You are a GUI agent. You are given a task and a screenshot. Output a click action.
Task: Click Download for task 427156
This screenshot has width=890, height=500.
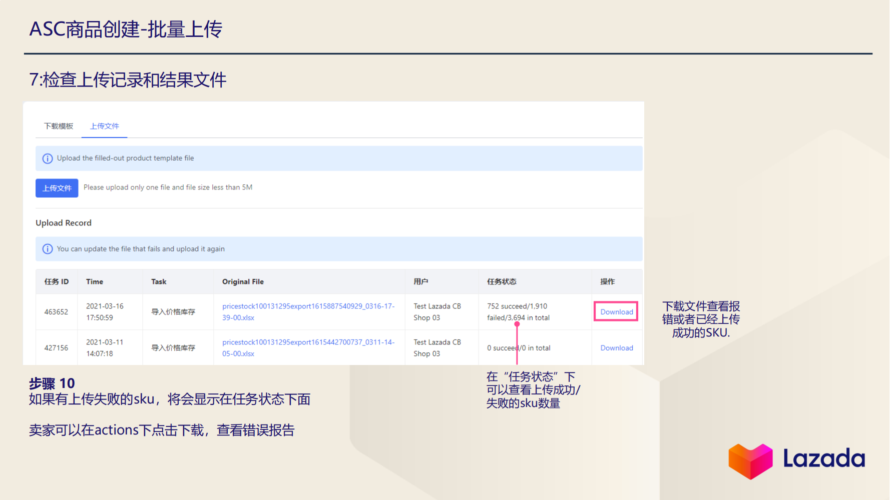coord(616,347)
